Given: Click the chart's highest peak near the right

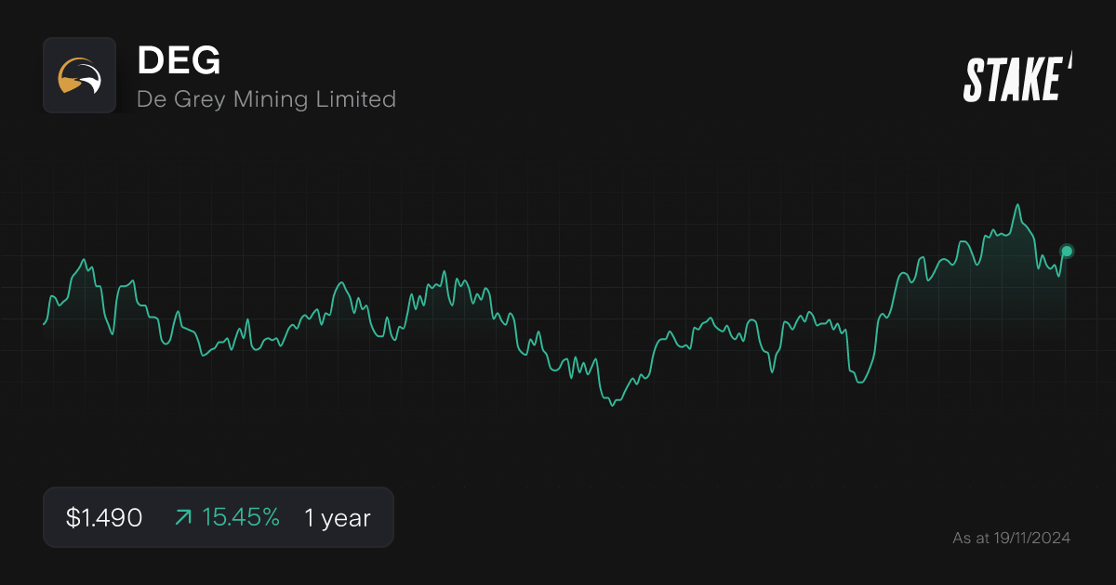Looking at the screenshot, I should click(1017, 204).
